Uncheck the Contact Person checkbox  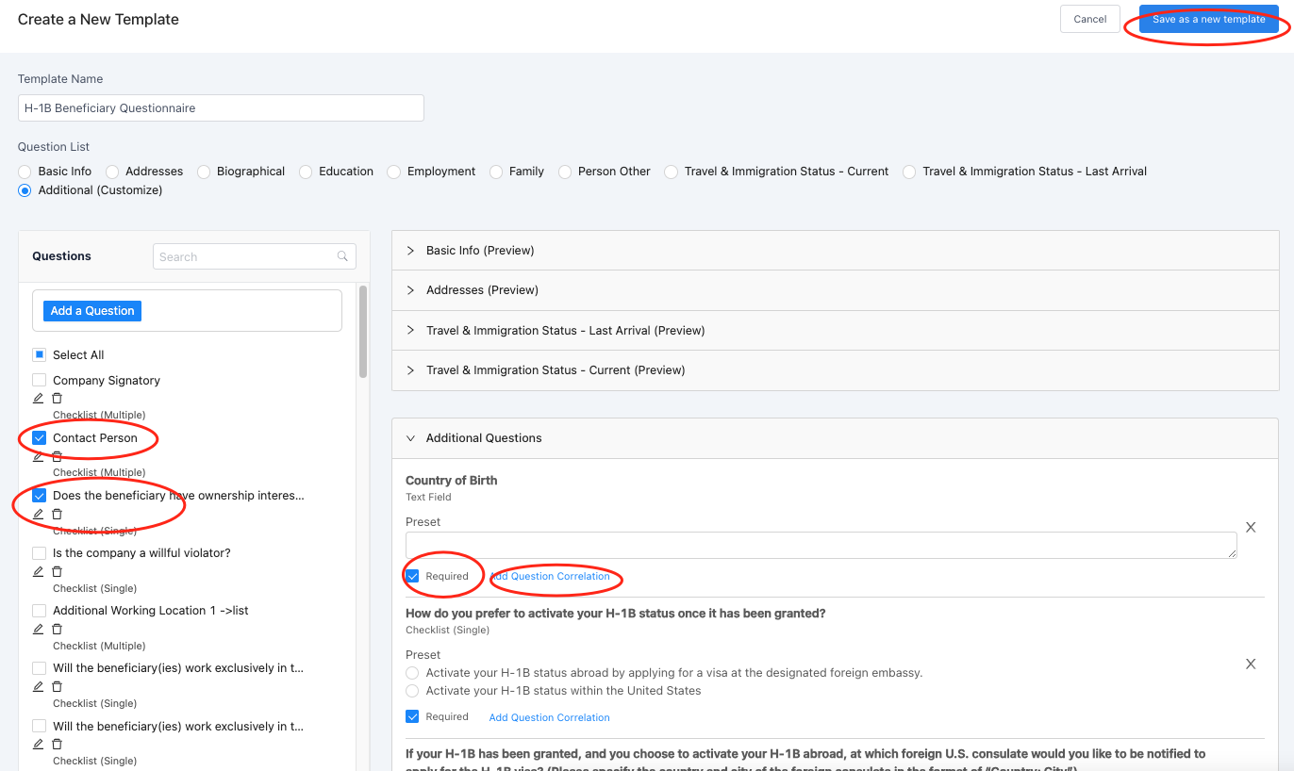point(40,438)
